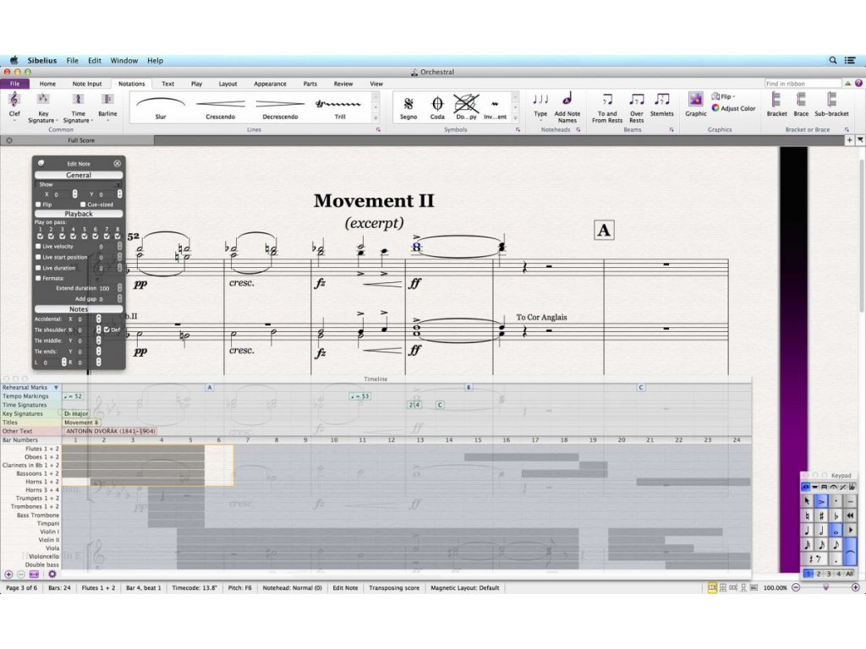Uncheck Play on pass 1
The height and width of the screenshot is (649, 866).
pos(40,237)
